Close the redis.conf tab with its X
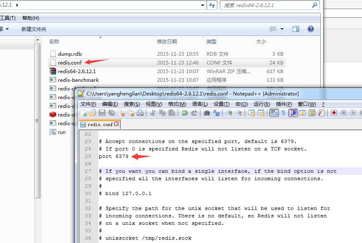Viewport: 362px width, 243px height. tap(117, 124)
